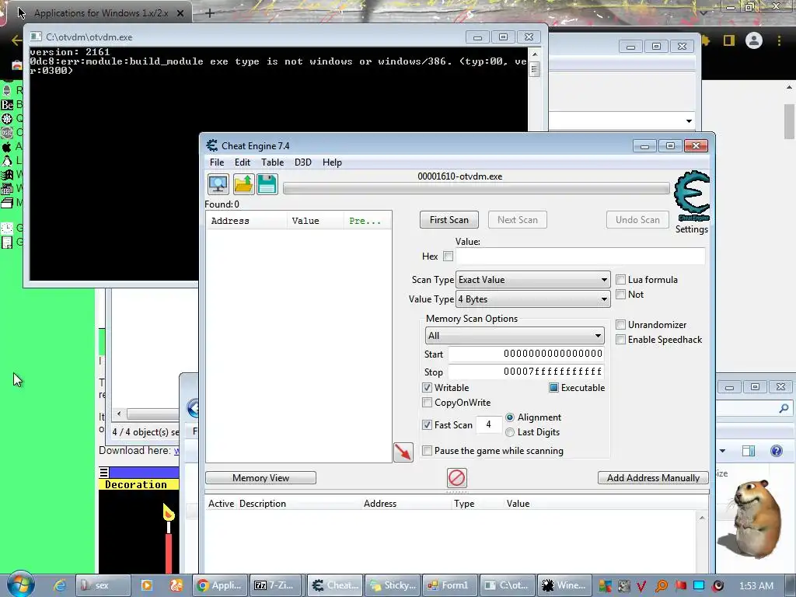Click the open-folder load table icon
This screenshot has width=796, height=597.
tap(243, 183)
